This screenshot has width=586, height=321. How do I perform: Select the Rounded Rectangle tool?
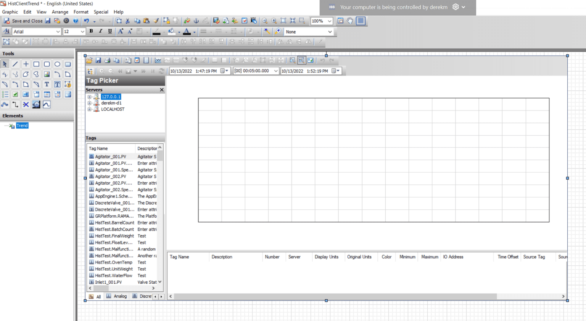point(46,64)
